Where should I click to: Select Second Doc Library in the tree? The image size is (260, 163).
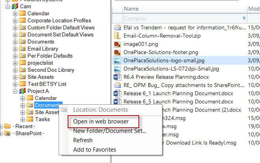pyautogui.click(x=50, y=70)
